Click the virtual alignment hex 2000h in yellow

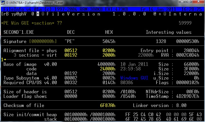click(109, 55)
